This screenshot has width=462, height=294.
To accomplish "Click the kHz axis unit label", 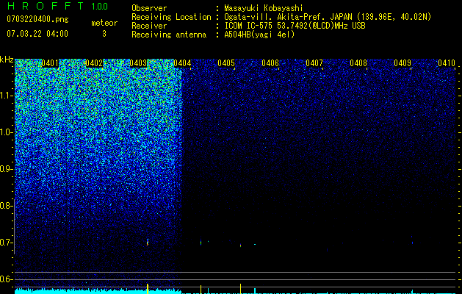I will (7, 60).
